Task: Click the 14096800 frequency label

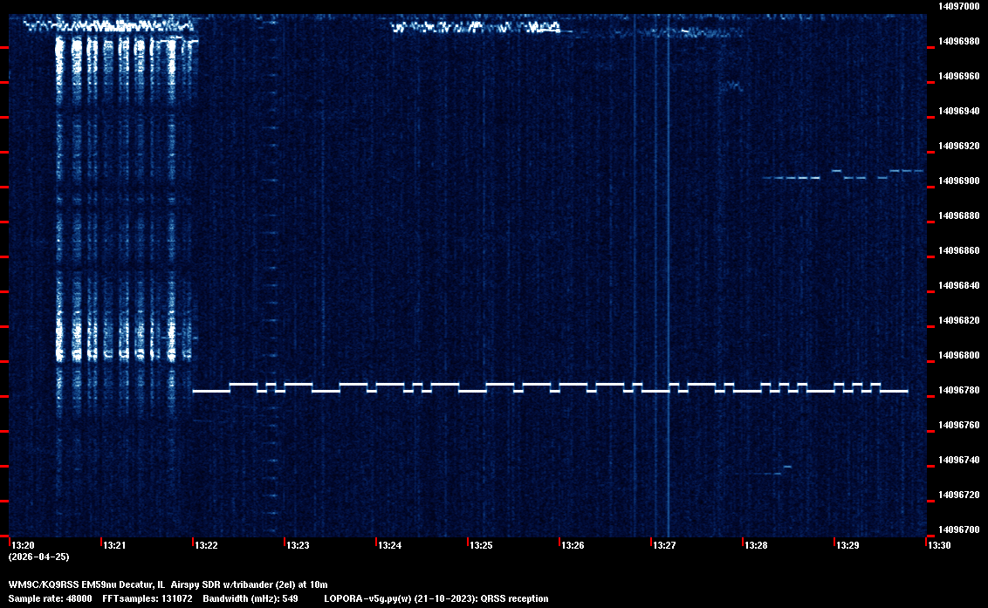Action: (957, 355)
